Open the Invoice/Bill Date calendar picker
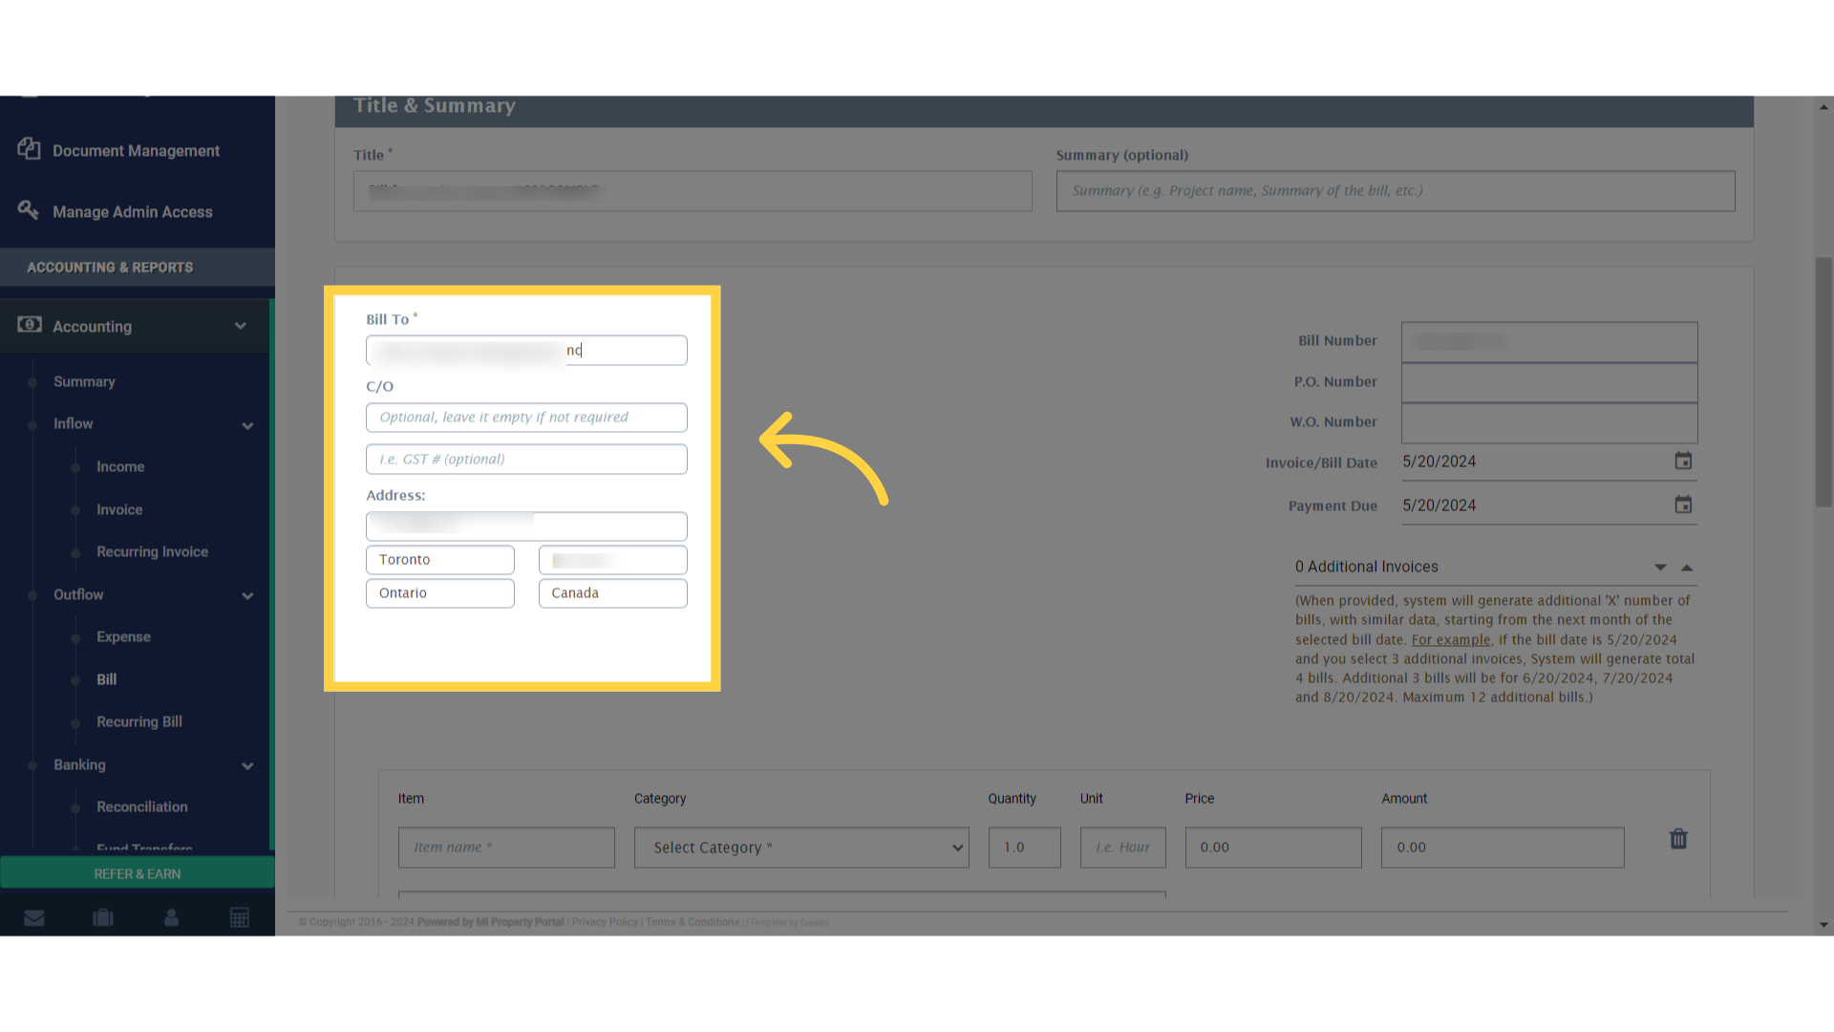The image size is (1834, 1032). pyautogui.click(x=1683, y=461)
